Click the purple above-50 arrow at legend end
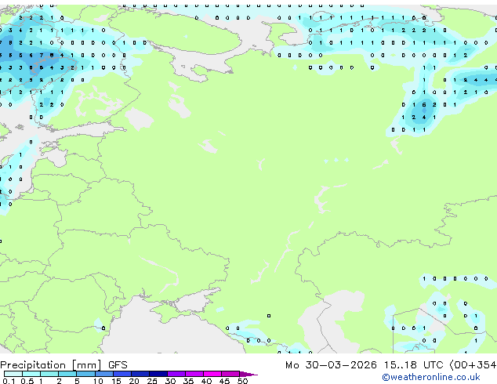 pos(248,374)
